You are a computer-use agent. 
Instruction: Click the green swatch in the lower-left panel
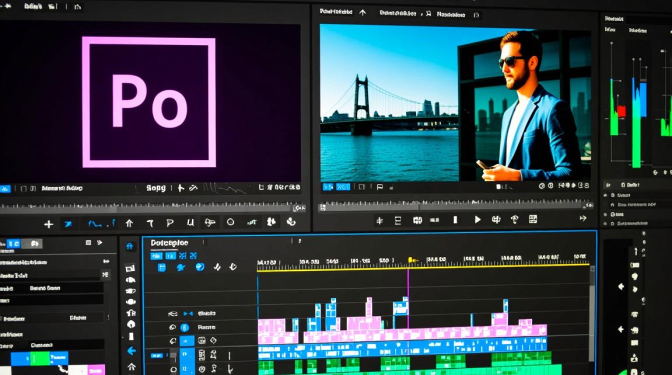tap(39, 358)
